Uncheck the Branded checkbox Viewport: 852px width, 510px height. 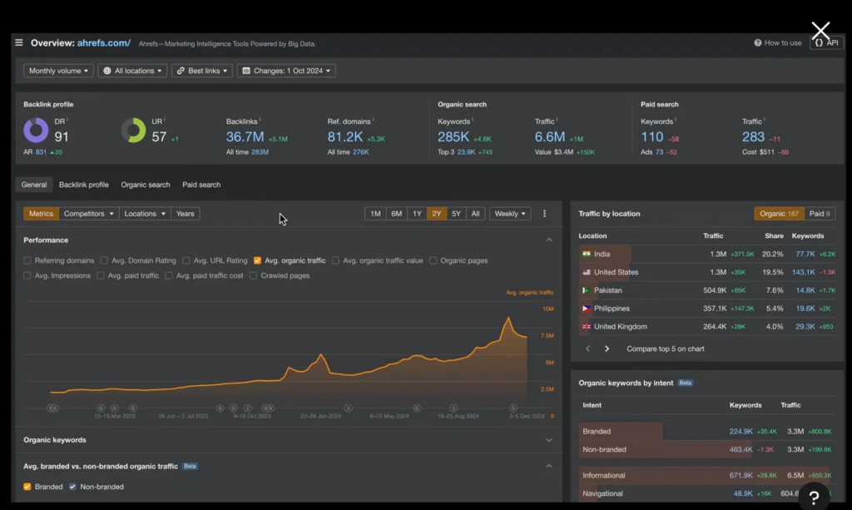pos(27,487)
